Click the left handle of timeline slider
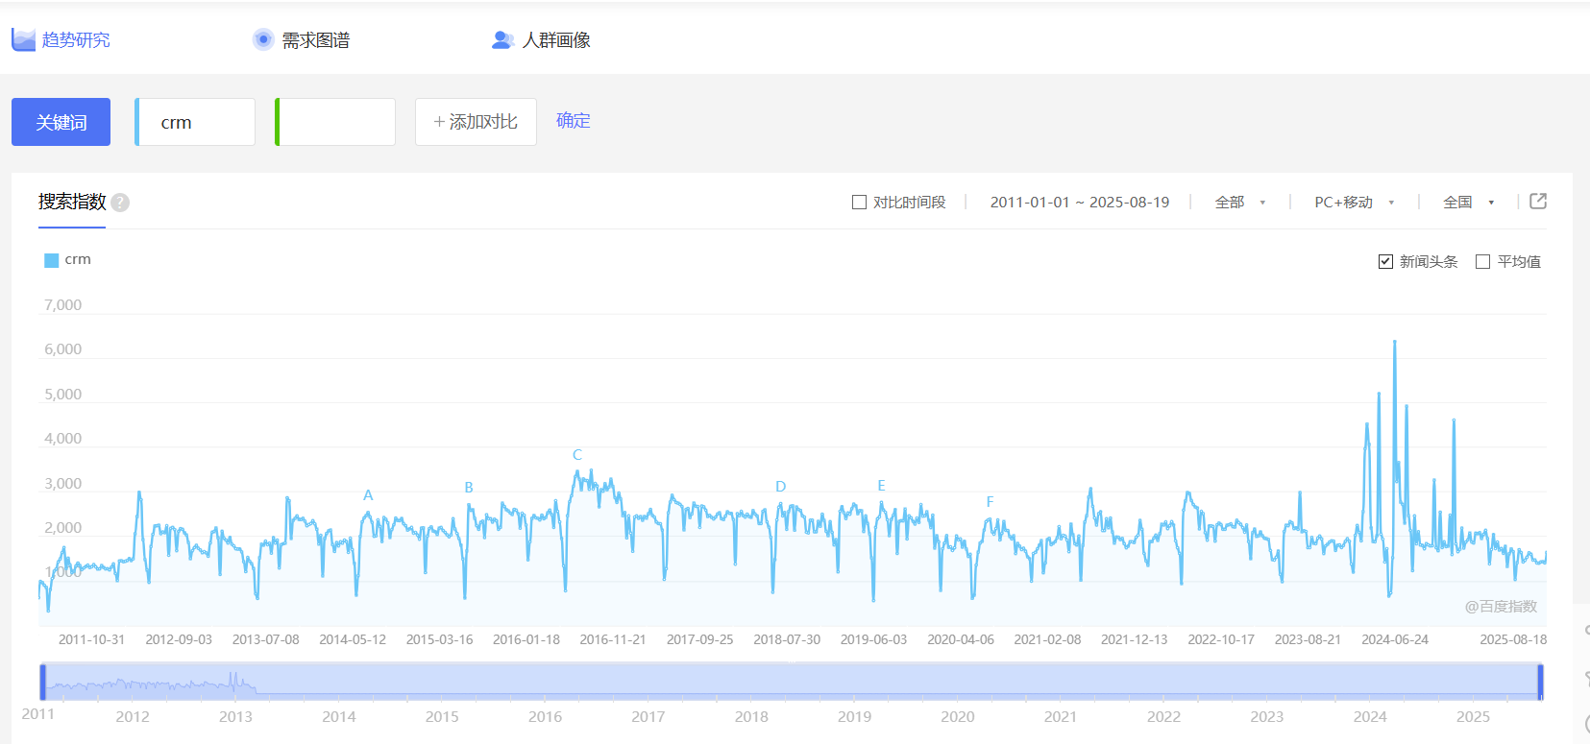Viewport: 1590px width, 744px height. [42, 682]
